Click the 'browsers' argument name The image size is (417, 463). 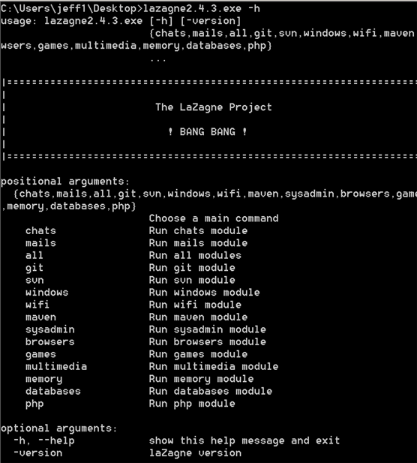coord(49,342)
